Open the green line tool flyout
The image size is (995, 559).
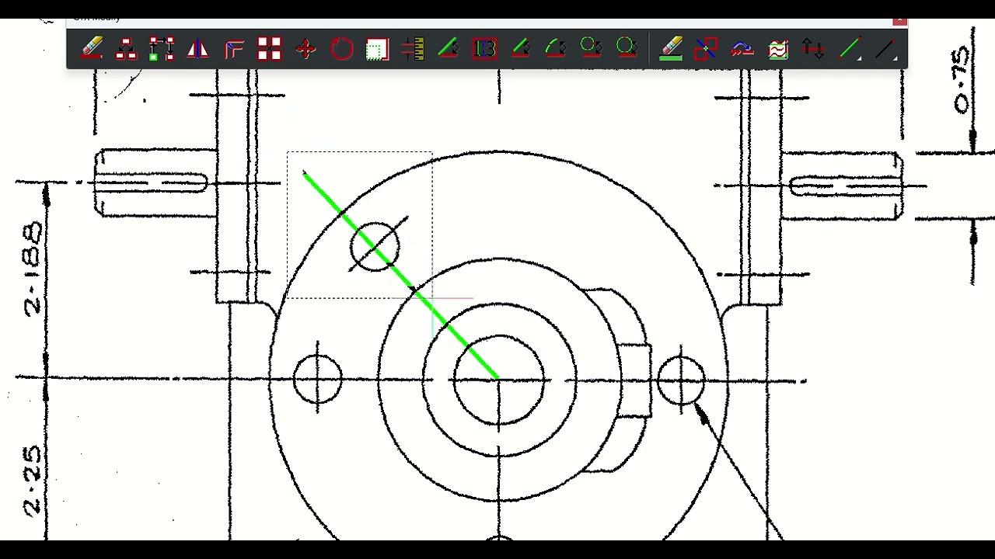click(x=850, y=49)
